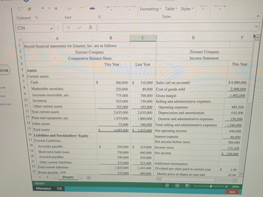Click the underline U icon
Viewport: 263px width, 197px height.
(x=56, y=8)
